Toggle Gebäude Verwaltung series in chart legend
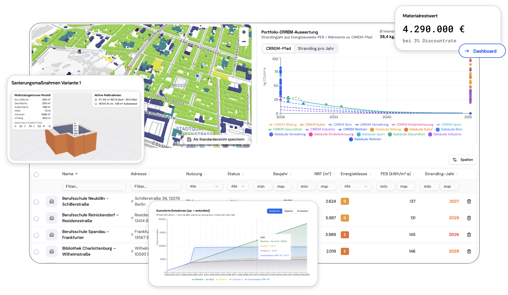508x295 pixels. 287,134
